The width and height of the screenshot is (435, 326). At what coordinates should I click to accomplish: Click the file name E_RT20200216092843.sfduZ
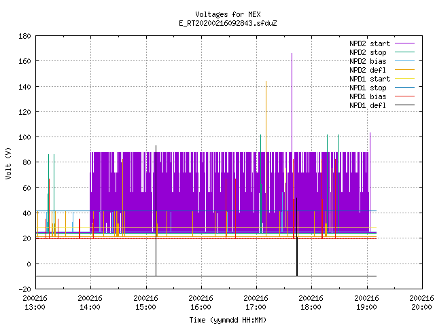click(x=228, y=23)
